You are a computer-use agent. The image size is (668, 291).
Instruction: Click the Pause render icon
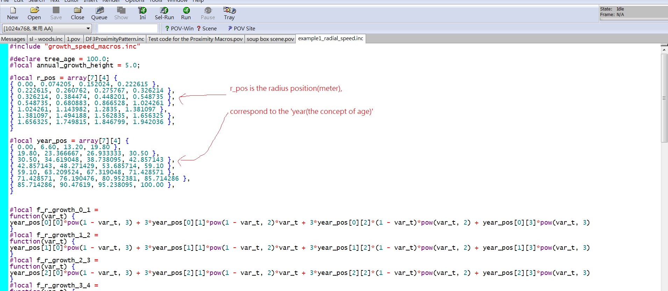tap(208, 13)
